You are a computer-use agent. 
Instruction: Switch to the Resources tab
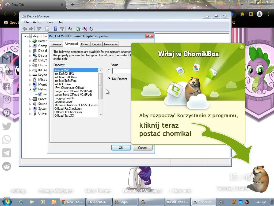pyautogui.click(x=111, y=44)
